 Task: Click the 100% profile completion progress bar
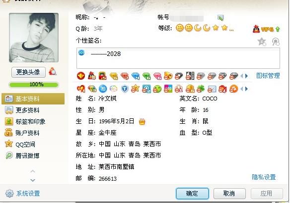tap(34, 85)
